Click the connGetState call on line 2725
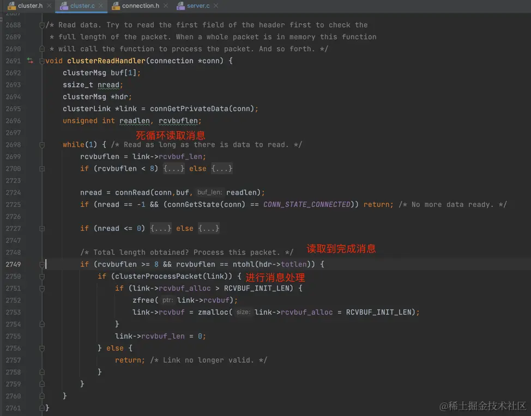 [x=194, y=204]
